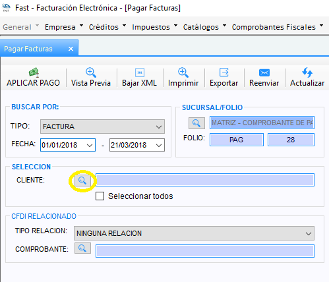The height and width of the screenshot is (282, 329).
Task: Open Vista Previa magnifier icon
Action: pyautogui.click(x=90, y=72)
